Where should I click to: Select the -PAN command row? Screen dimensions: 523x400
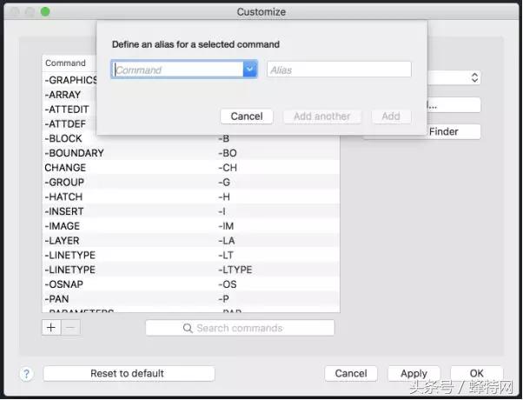click(x=191, y=299)
